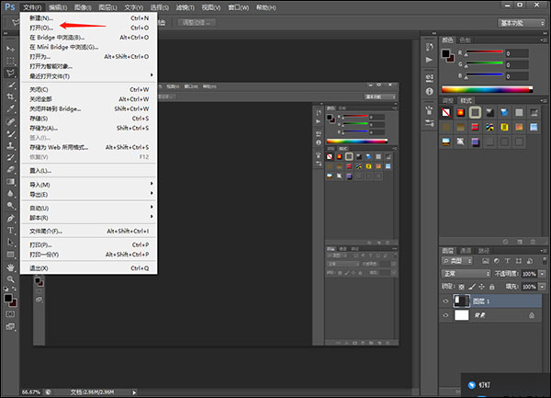Switch to the 调整 panel tab
The image size is (551, 398).
coord(448,99)
